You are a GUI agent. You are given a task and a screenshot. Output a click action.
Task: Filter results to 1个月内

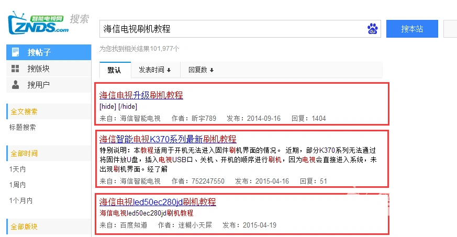coord(21,200)
